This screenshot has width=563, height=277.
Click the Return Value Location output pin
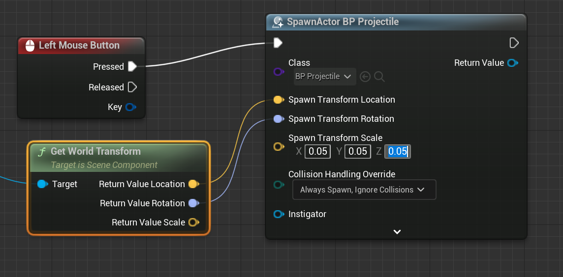coord(193,184)
